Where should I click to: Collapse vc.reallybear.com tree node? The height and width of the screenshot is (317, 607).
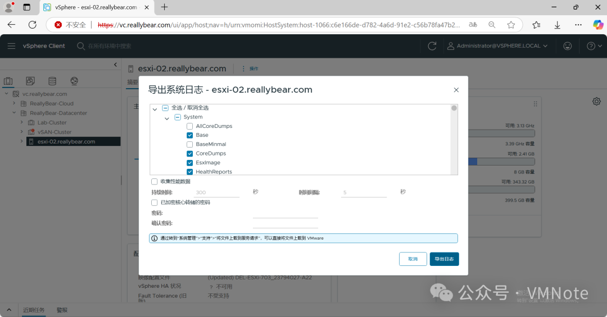pyautogui.click(x=6, y=94)
